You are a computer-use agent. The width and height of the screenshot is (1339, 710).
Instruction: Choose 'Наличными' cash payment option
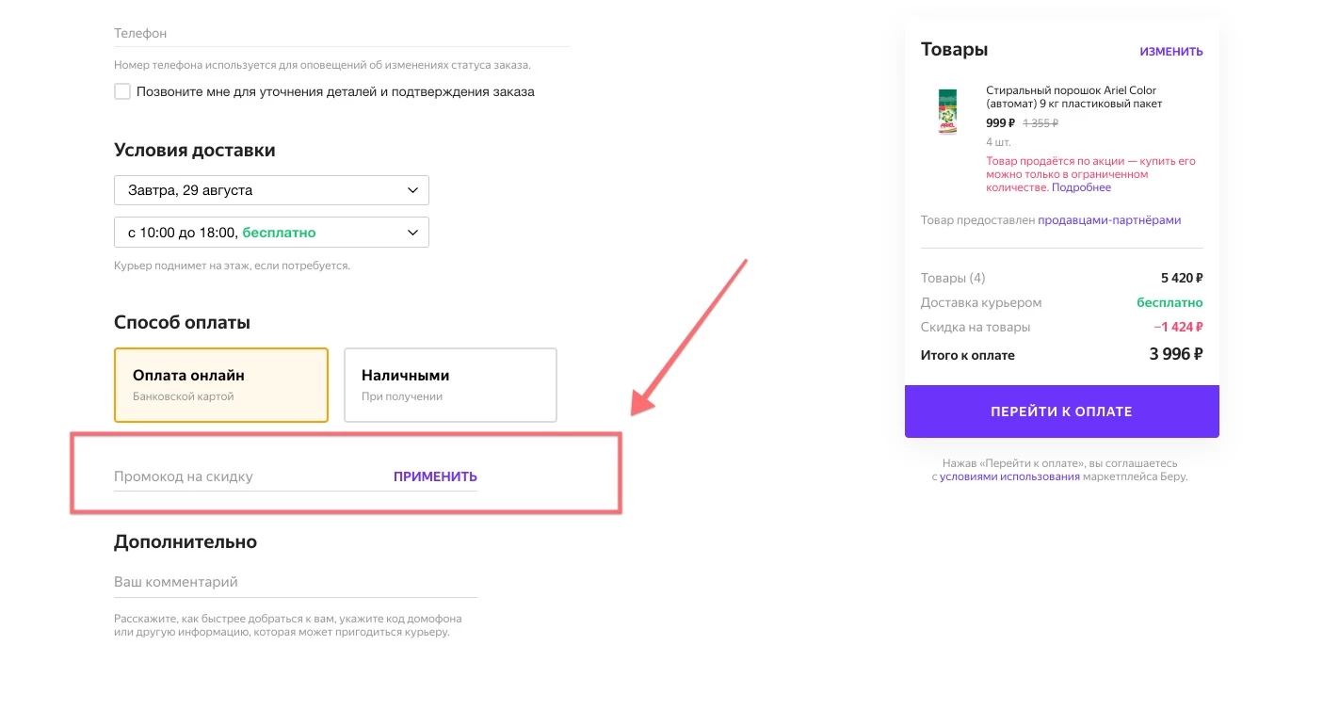point(450,385)
